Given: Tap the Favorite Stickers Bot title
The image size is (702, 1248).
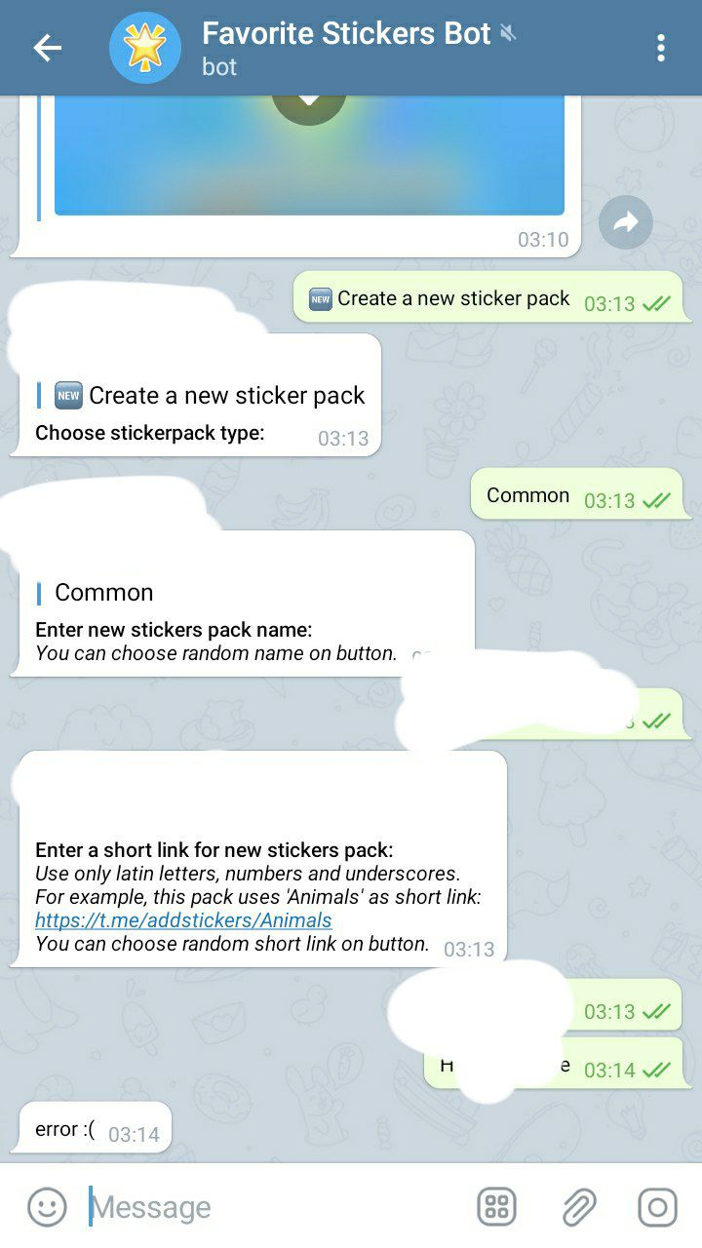Looking at the screenshot, I should pyautogui.click(x=346, y=33).
